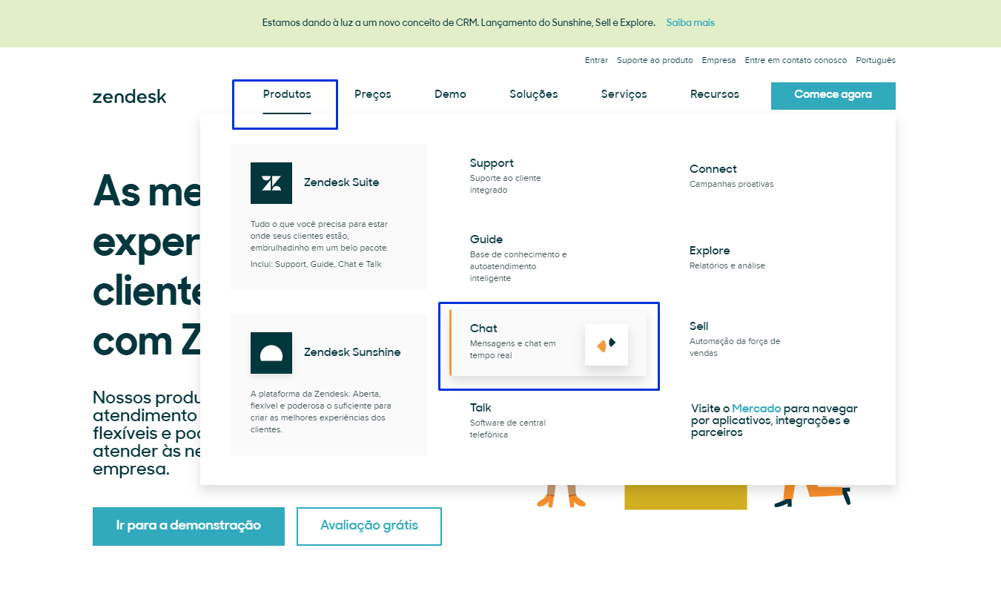The image size is (1001, 614).
Task: Click the Avaliação grátis button
Action: (369, 526)
